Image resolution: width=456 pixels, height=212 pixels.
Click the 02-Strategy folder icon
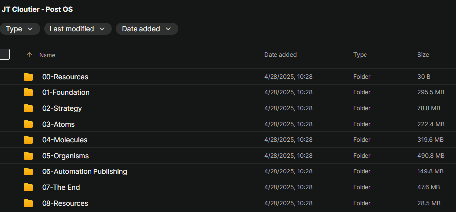[x=28, y=108]
